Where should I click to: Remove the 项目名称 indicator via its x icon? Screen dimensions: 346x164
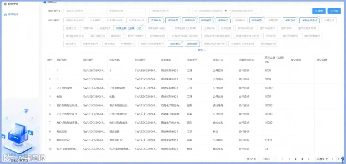[x=163, y=18]
